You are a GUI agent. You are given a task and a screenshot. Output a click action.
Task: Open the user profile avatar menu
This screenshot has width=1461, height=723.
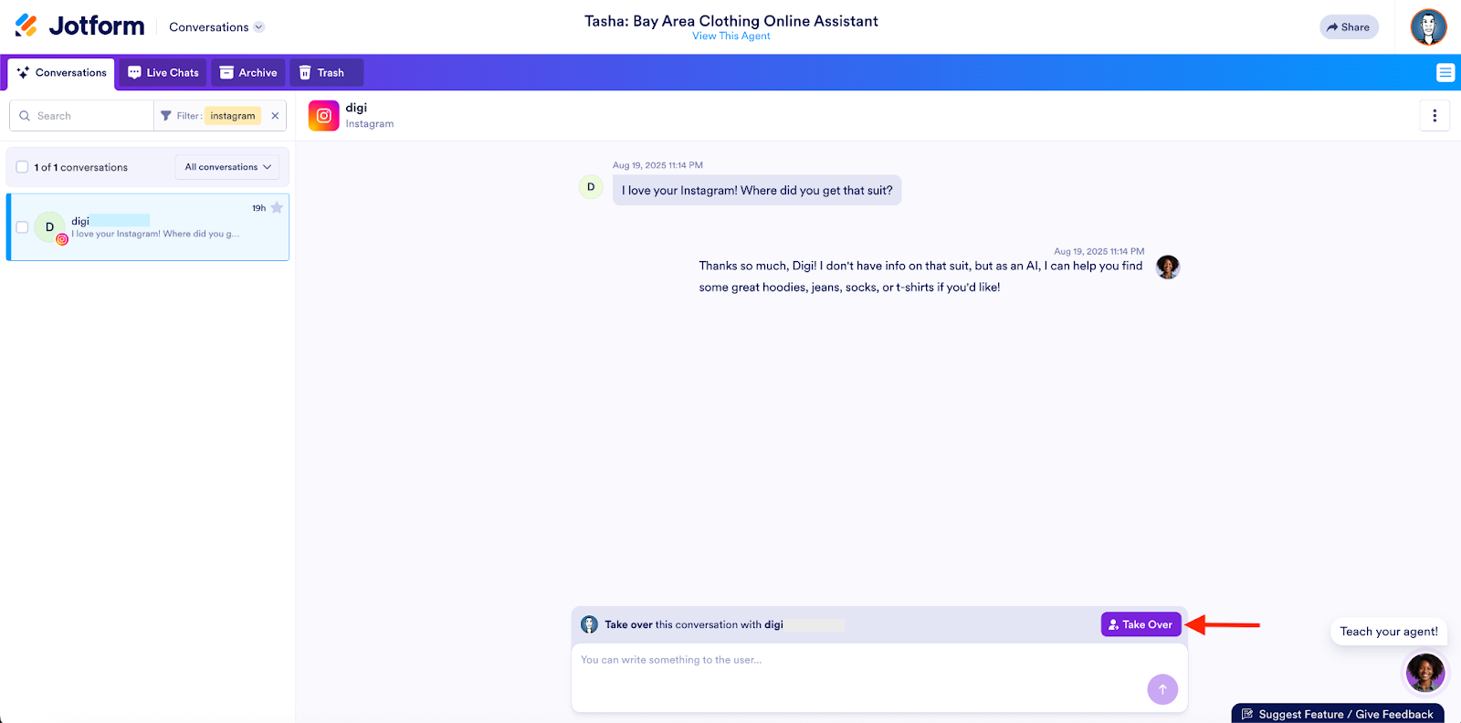click(x=1428, y=27)
